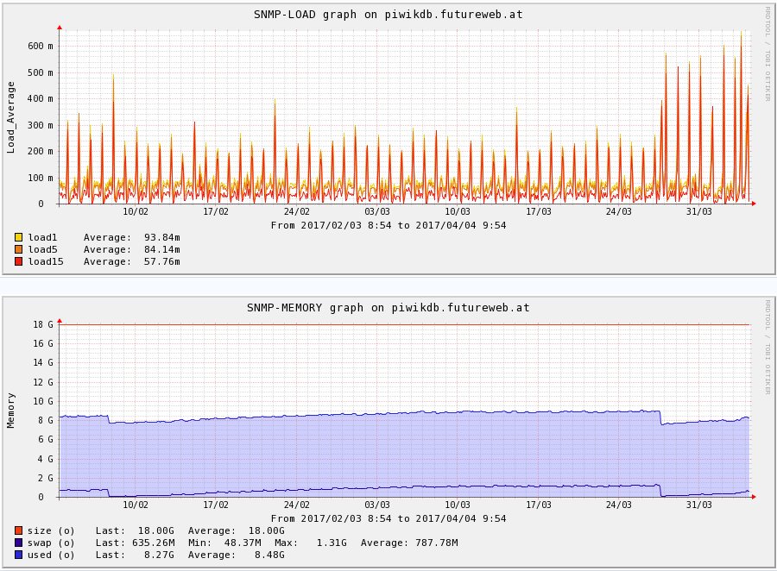Click the red size (o) legend swatch

click(19, 530)
